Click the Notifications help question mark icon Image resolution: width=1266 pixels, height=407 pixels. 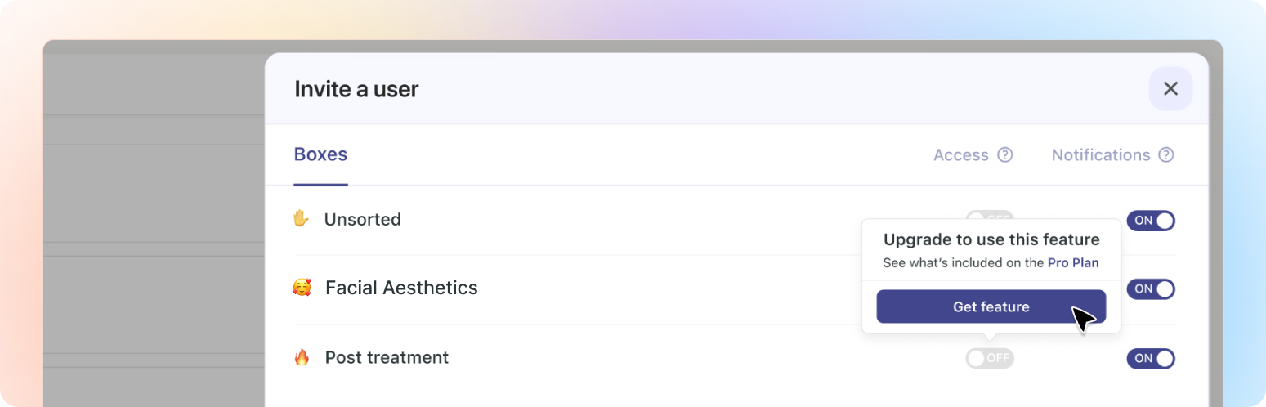coord(1166,154)
